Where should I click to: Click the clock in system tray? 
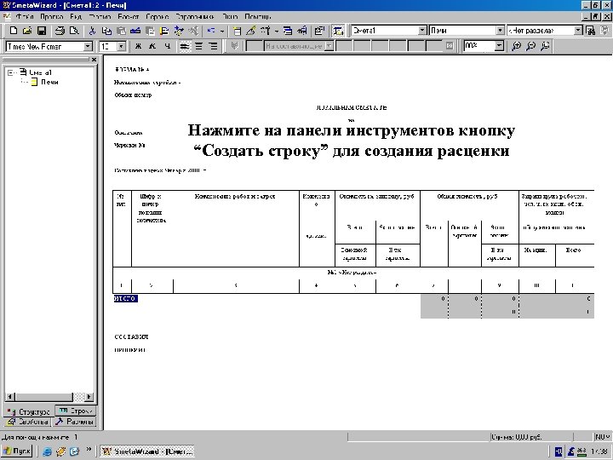point(599,451)
